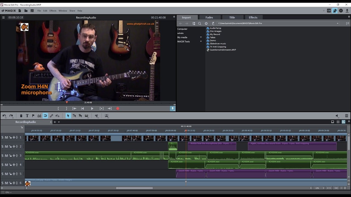Click the undo arrow in timeline toolbar

(4, 116)
